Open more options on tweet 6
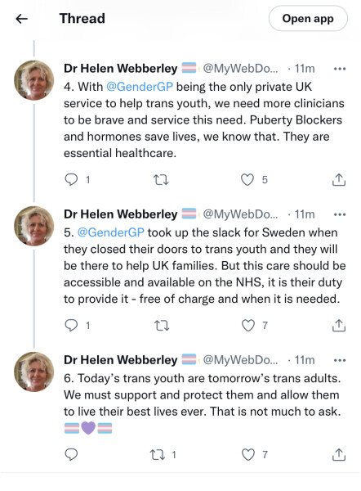 point(340,360)
